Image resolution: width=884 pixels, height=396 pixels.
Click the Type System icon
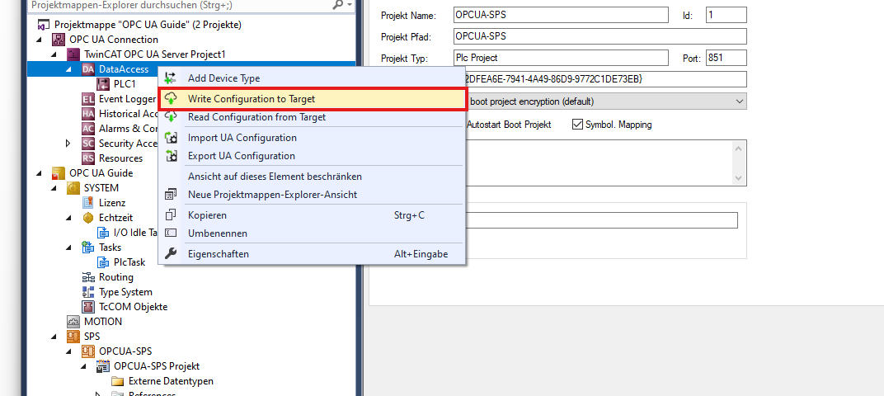coord(88,292)
